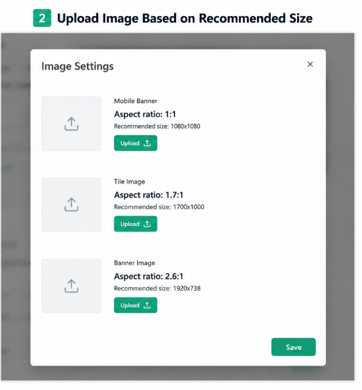Click the Mobile Banner upload tray icon
Viewport: 362px width, 390px height.
pos(71,124)
